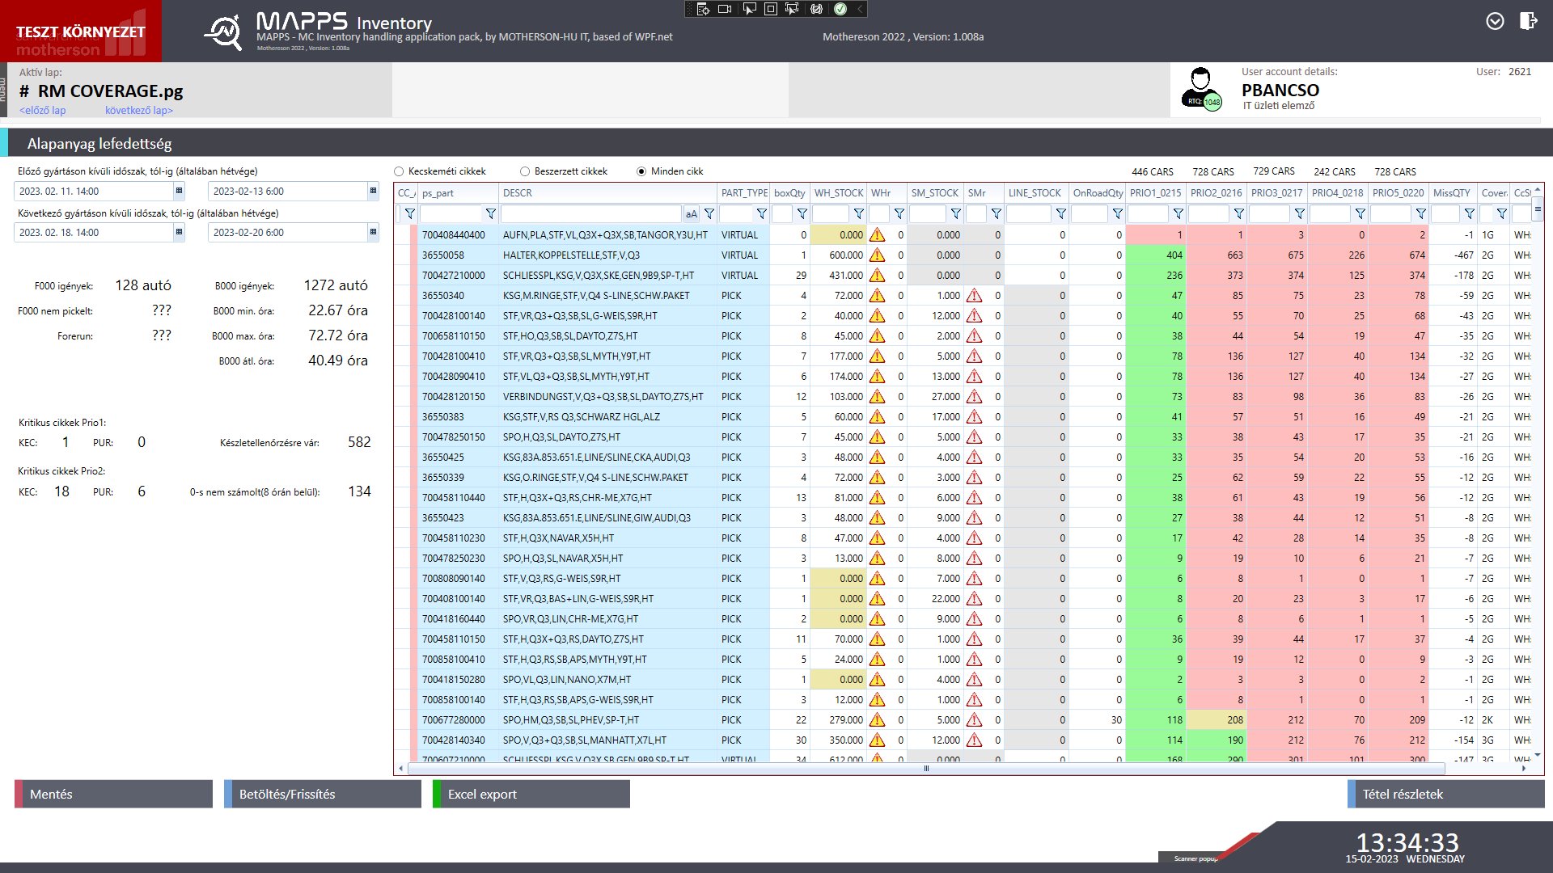Open Live Visual Tree in debug toolbar

pyautogui.click(x=703, y=9)
